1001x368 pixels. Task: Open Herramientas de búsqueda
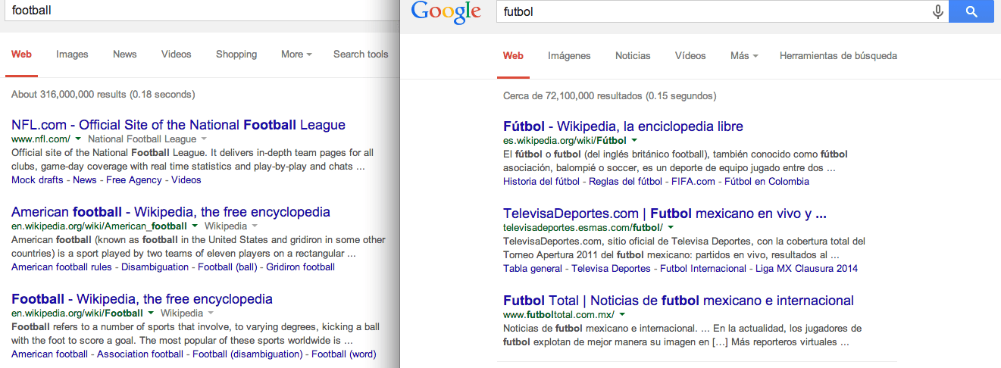838,56
